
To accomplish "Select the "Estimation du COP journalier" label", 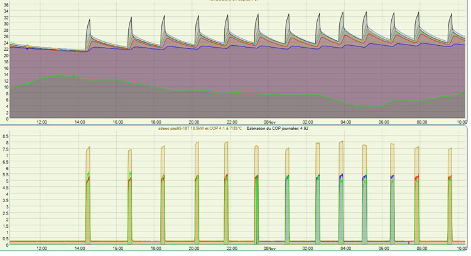I will pos(274,128).
